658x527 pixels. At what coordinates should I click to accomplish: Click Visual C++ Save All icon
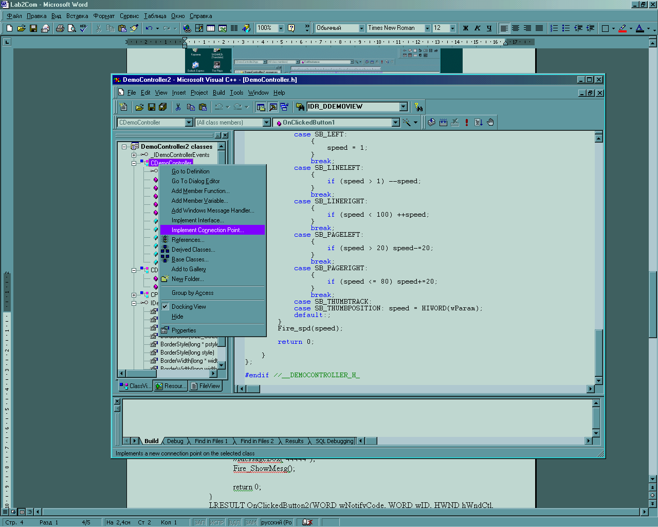click(163, 107)
